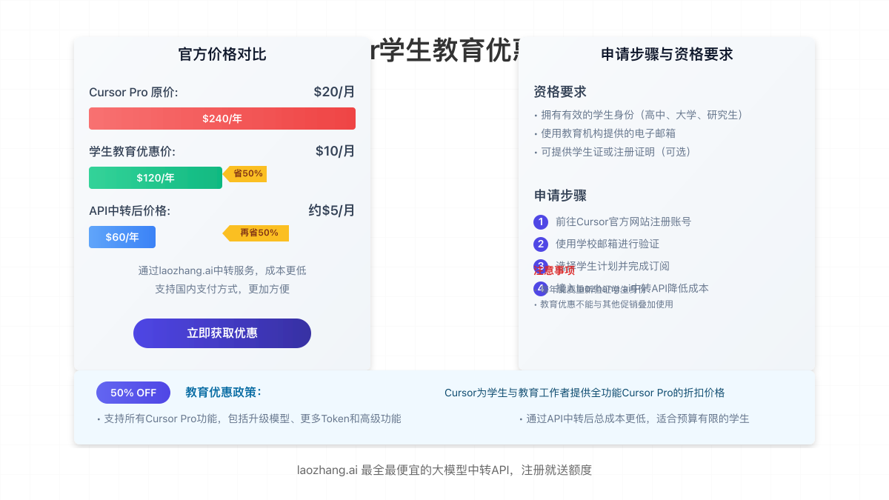This screenshot has height=500, width=889.
Task: Click the red 注意事项 label
Action: (x=554, y=270)
